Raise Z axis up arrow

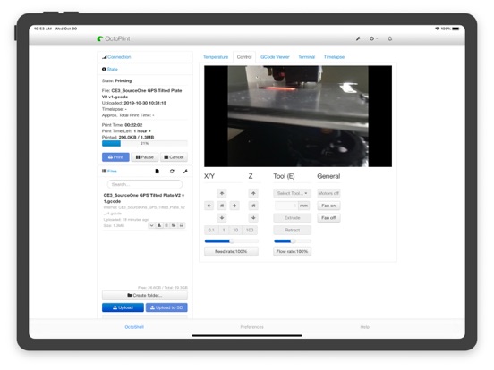point(253,193)
